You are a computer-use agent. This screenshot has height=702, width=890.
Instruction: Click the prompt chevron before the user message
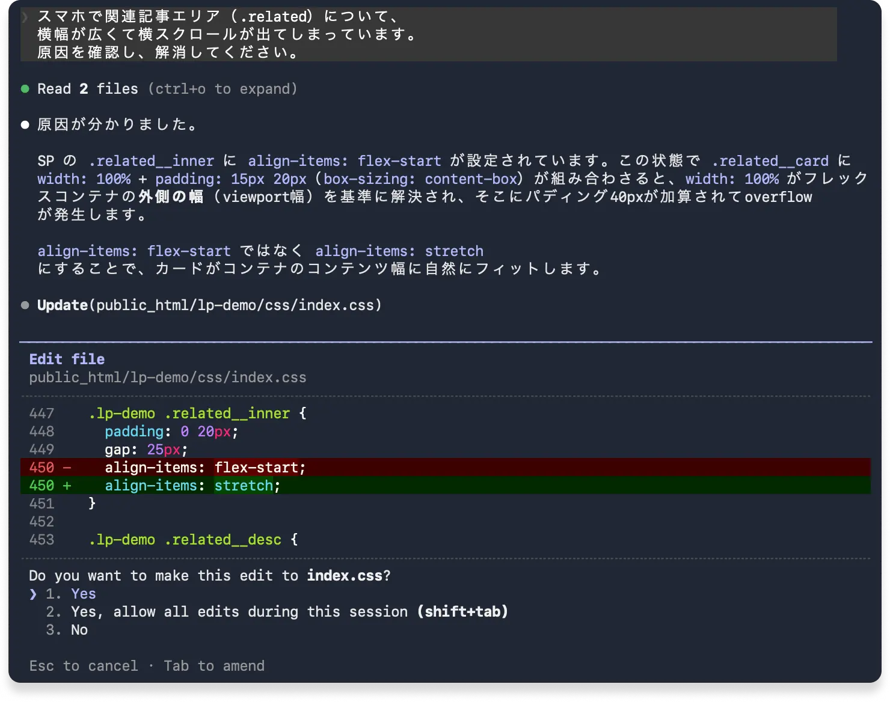[24, 16]
